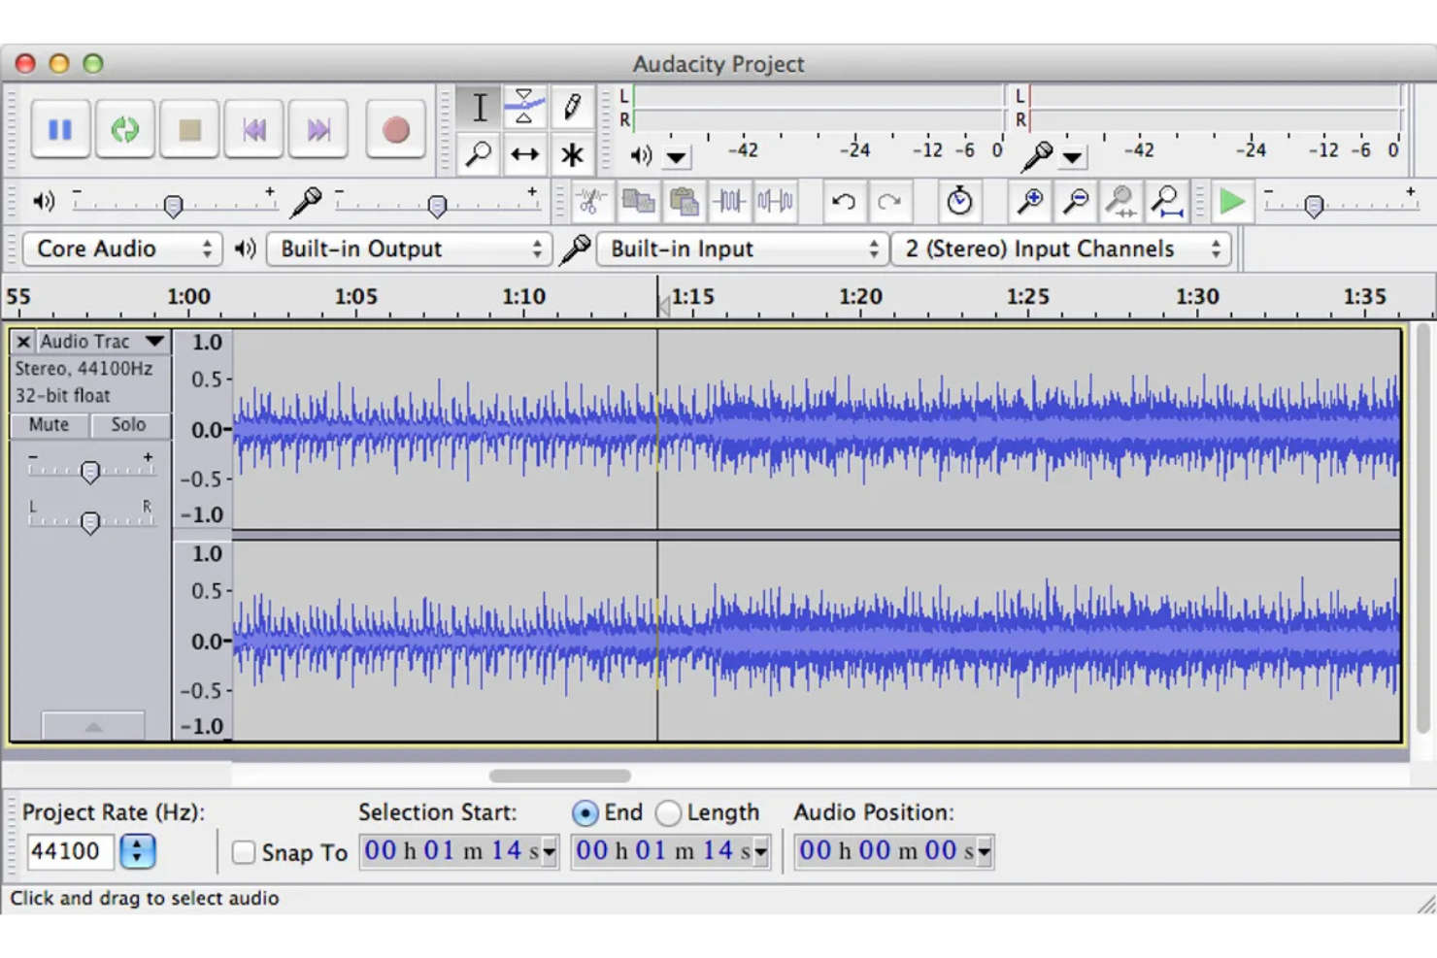Viewport: 1437px width, 958px height.
Task: Click the Paste clipboard icon
Action: coord(685,202)
